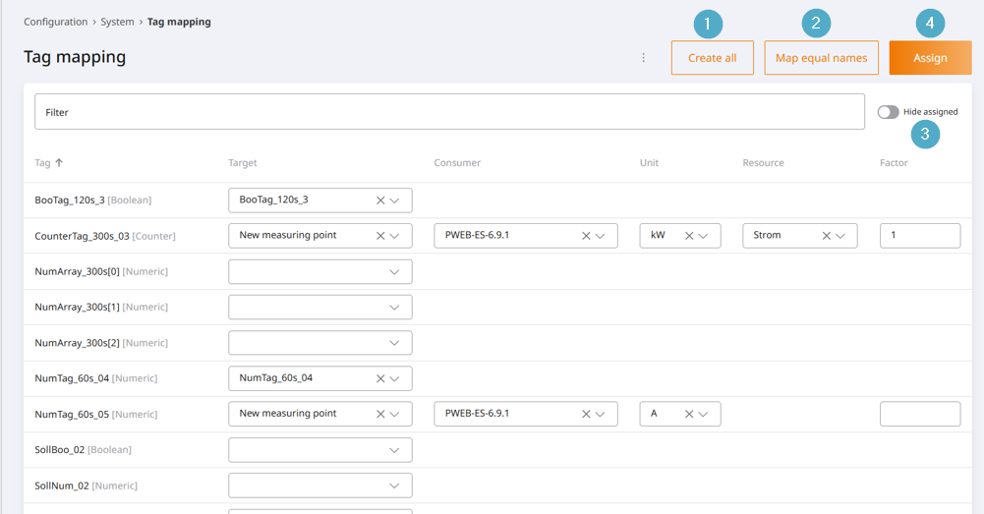Image resolution: width=984 pixels, height=514 pixels.
Task: Sort by Tag column arrow
Action: [x=59, y=163]
